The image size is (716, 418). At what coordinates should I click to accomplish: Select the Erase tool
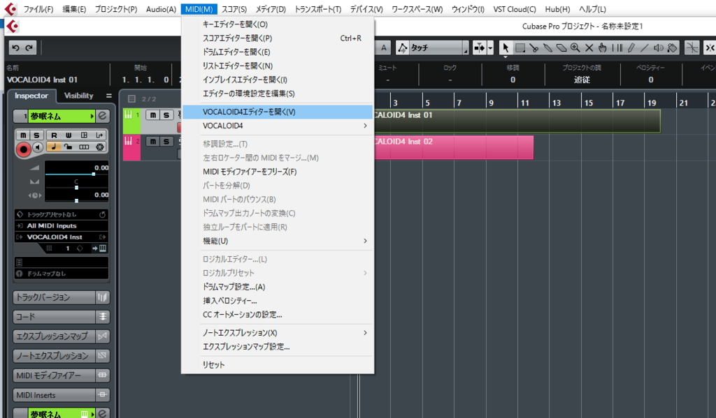[x=561, y=47]
